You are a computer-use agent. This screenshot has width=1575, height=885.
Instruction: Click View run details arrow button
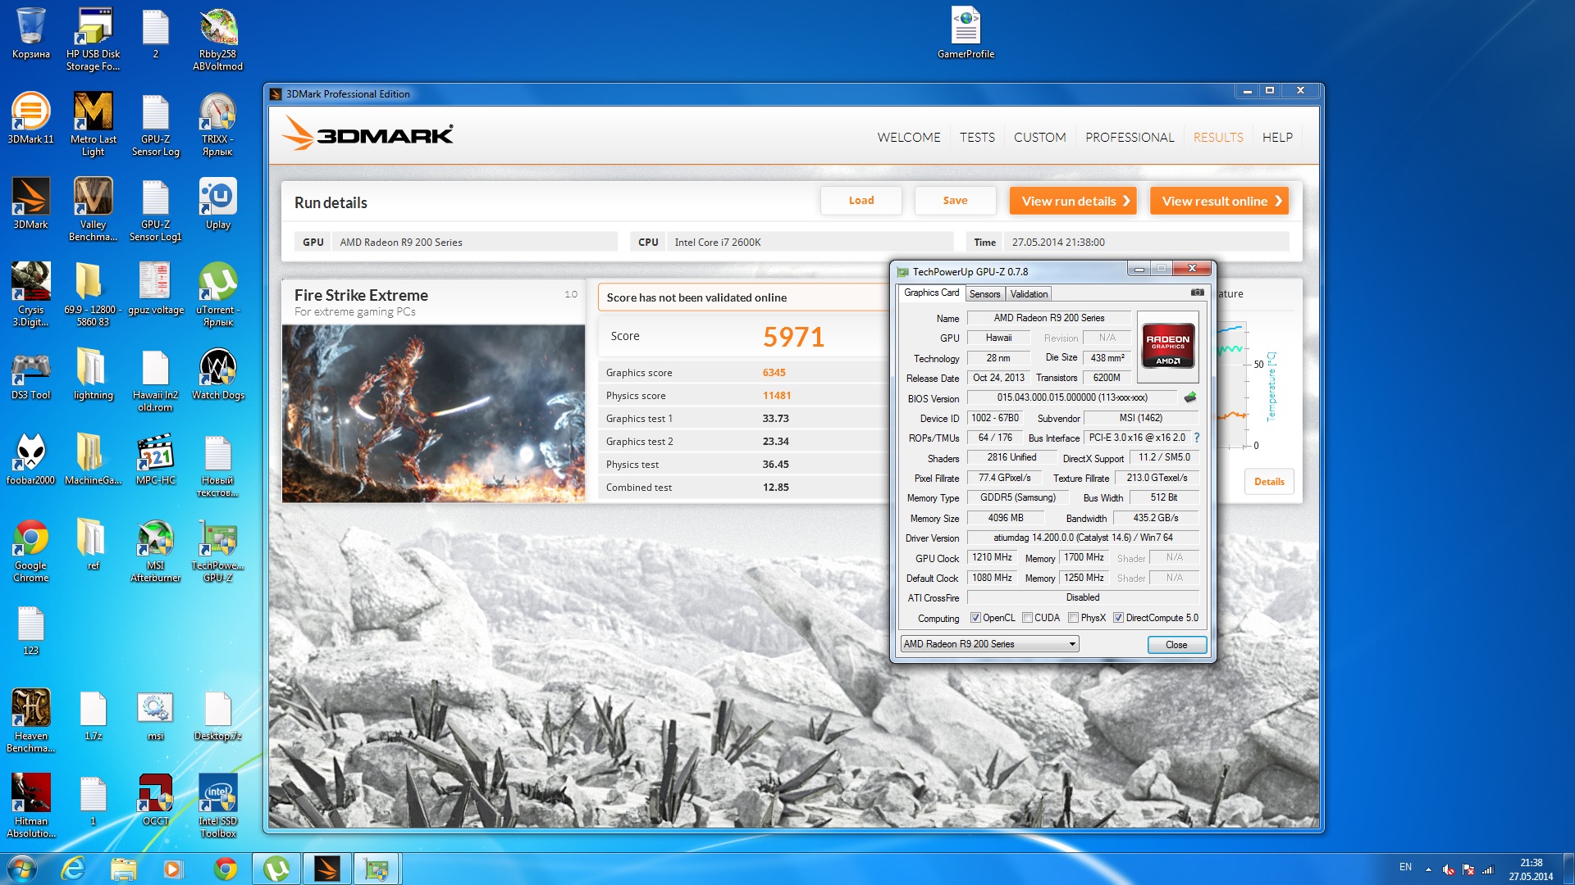(1072, 201)
